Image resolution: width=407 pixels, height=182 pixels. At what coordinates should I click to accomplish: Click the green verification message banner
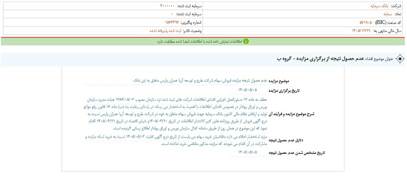pos(203,41)
